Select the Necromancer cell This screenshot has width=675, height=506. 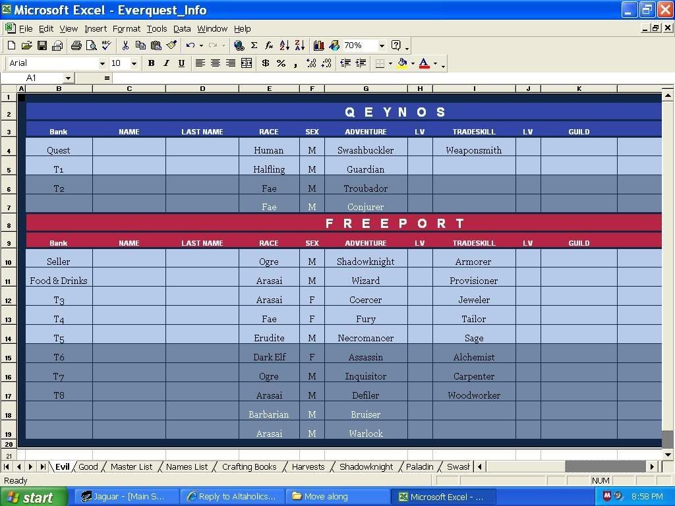366,335
